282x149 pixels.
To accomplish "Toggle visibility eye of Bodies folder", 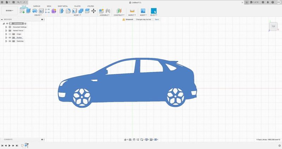I will 10,38.
